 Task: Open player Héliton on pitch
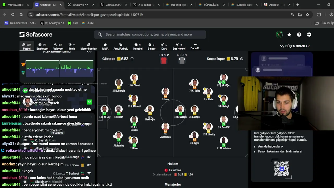[118, 112]
